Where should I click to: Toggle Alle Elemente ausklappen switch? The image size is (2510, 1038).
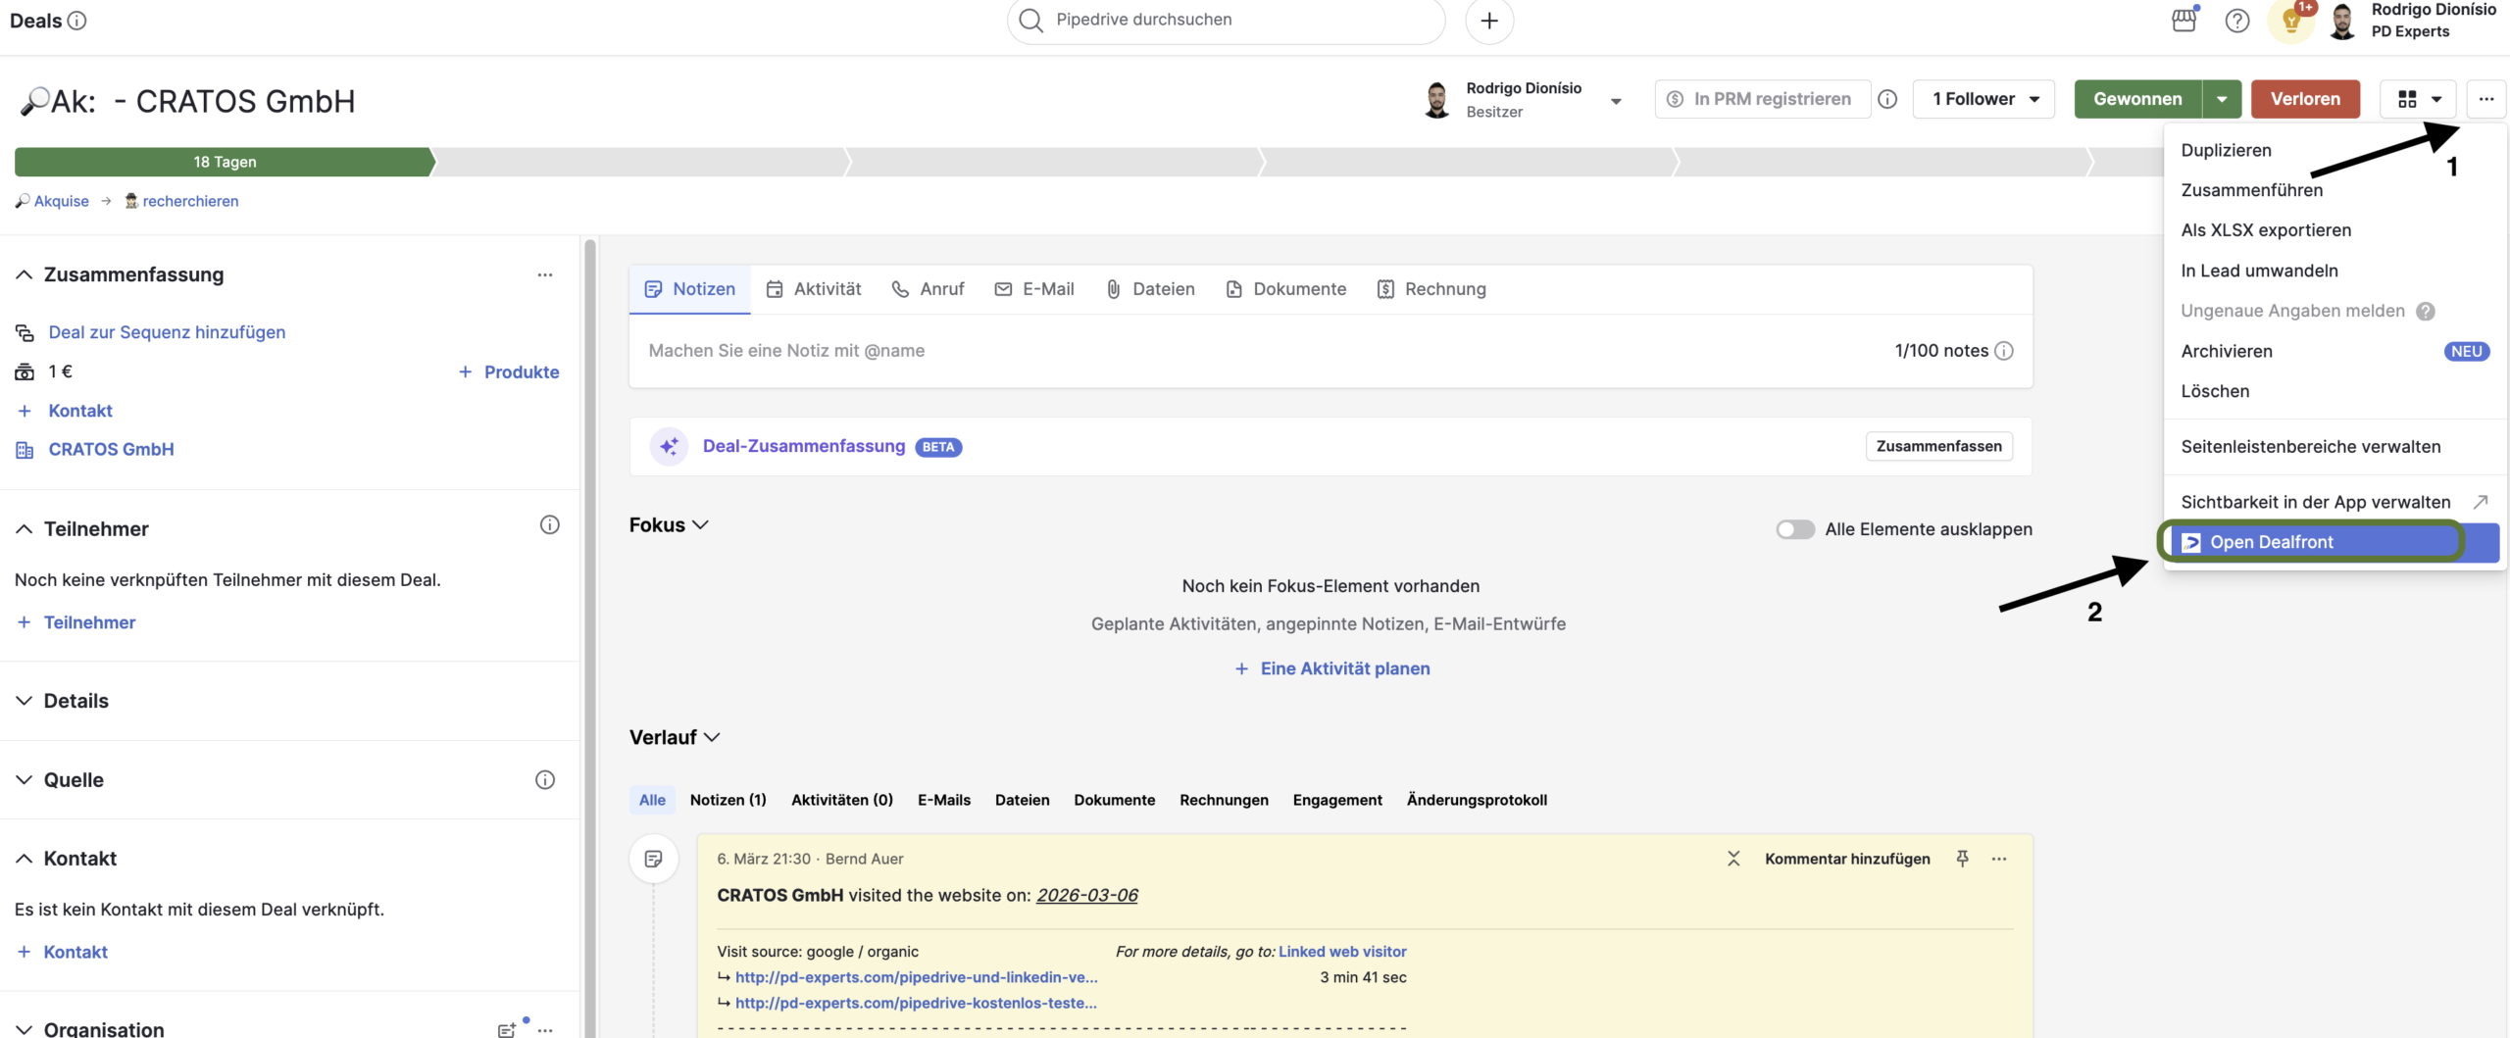coord(1794,529)
